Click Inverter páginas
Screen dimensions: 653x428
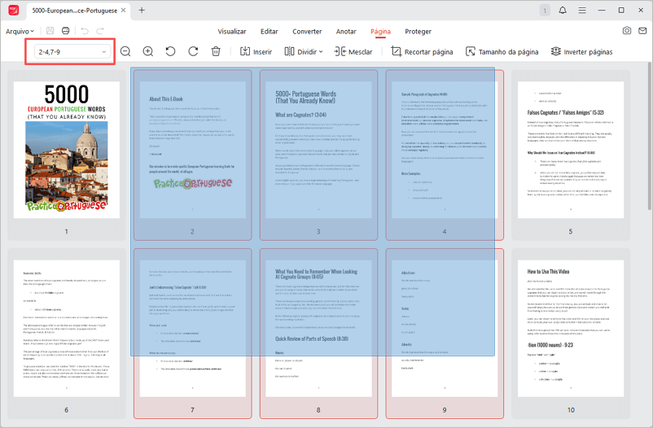(x=581, y=51)
